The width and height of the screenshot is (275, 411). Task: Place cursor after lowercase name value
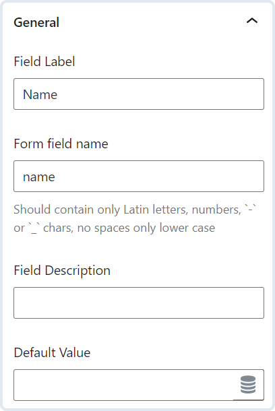coord(55,177)
